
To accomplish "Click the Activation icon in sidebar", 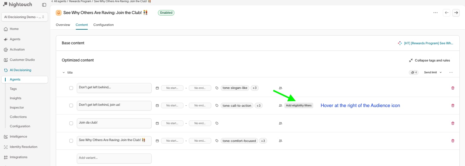I will 6,50.
